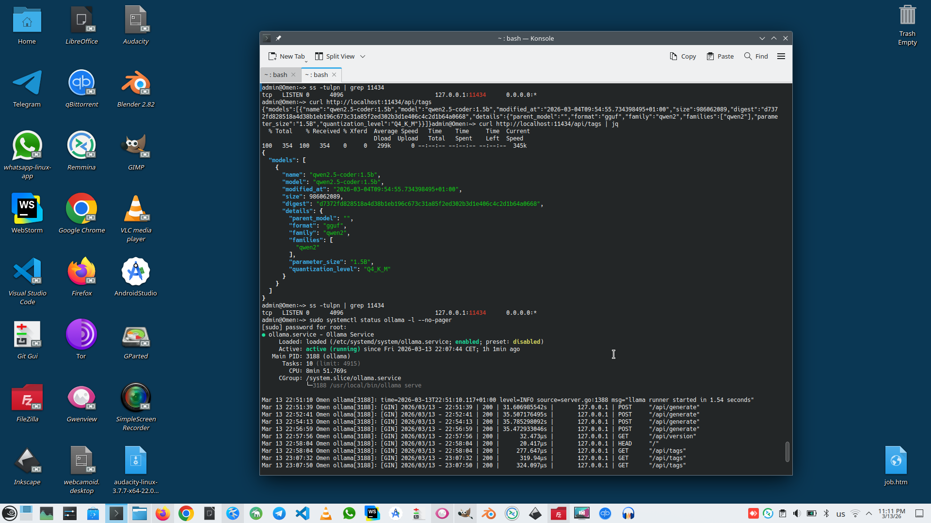Switch to the first bash tab
This screenshot has width=931, height=523.
[x=276, y=75]
